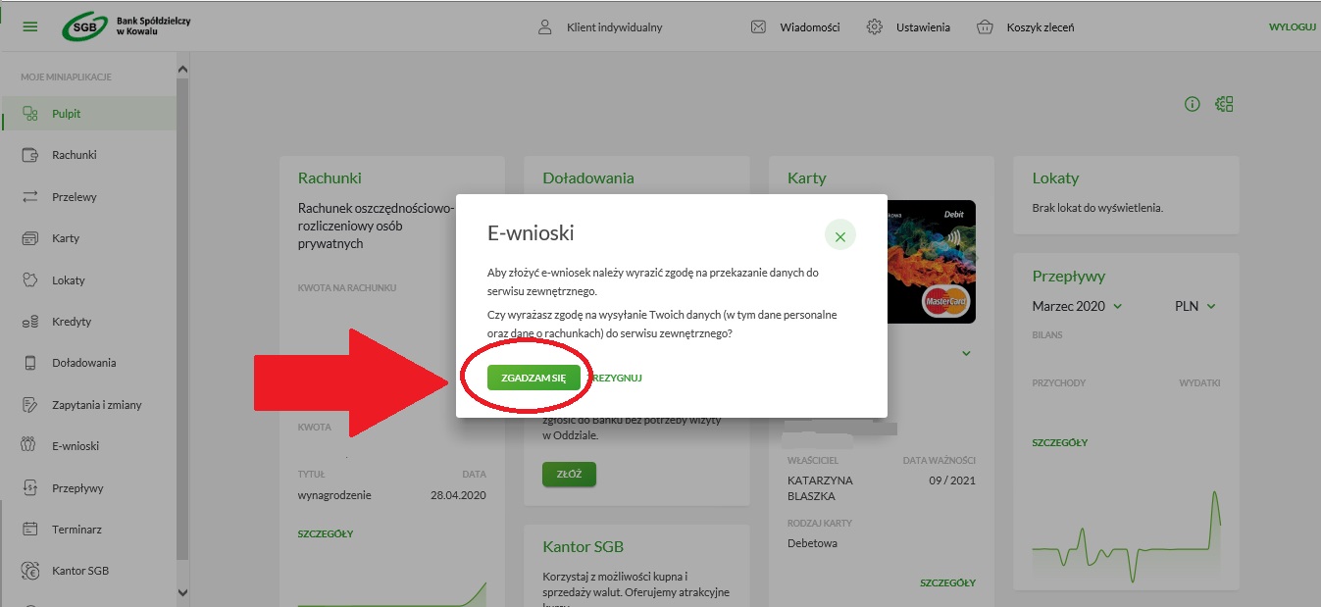Click the Kantor SGB sidebar icon
The width and height of the screenshot is (1321, 607).
(29, 571)
